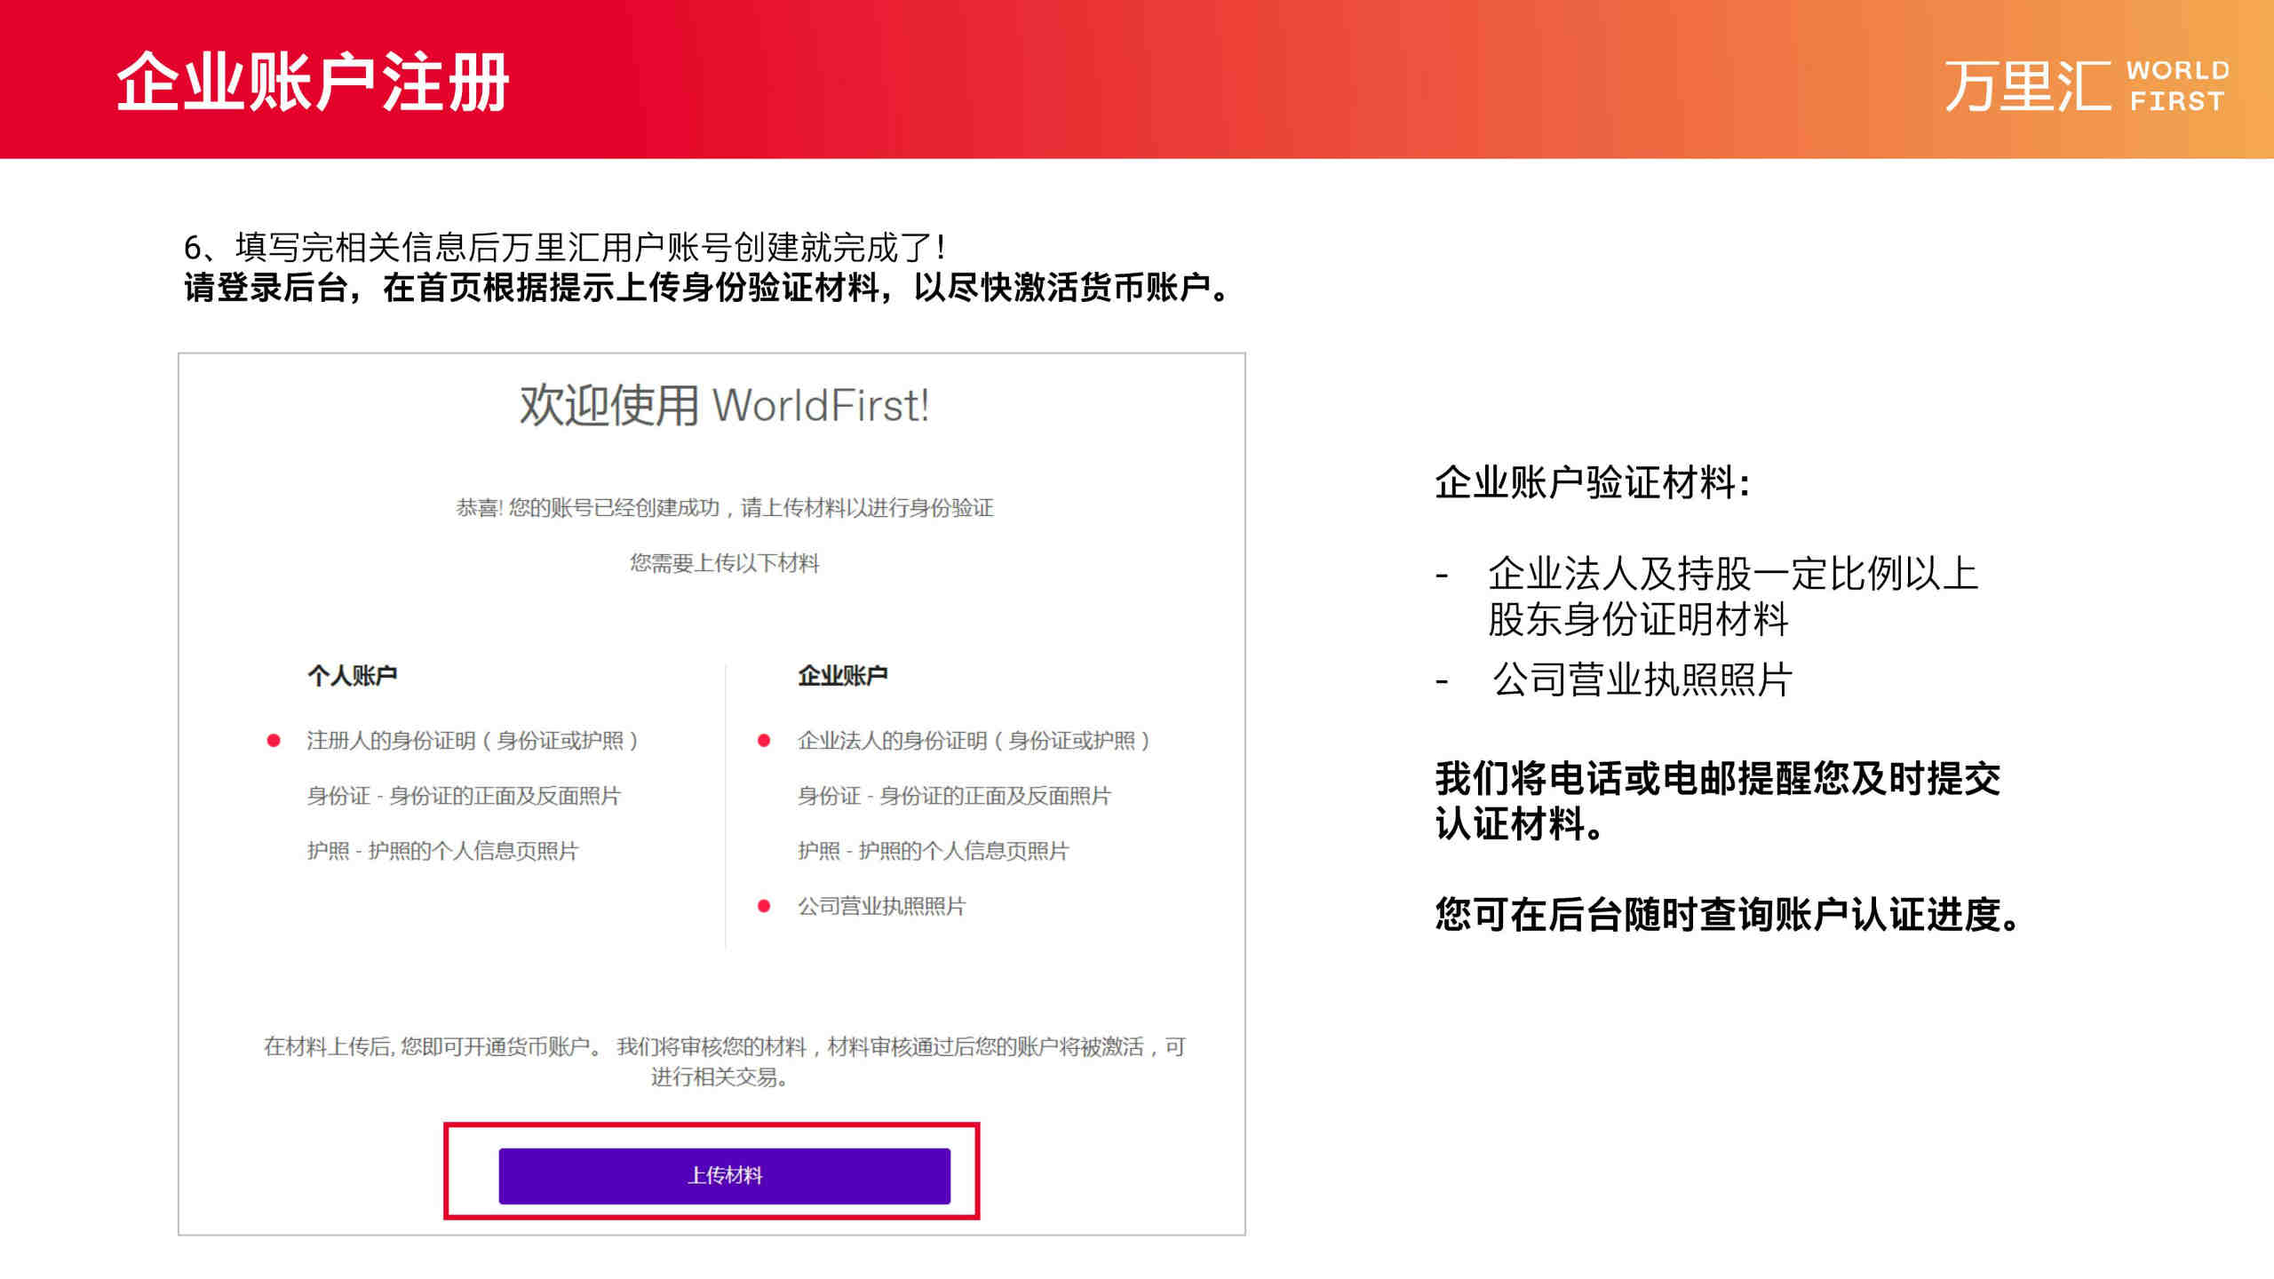2274x1279 pixels.
Task: Click 身份证 line under 企业账户
Action: [954, 796]
